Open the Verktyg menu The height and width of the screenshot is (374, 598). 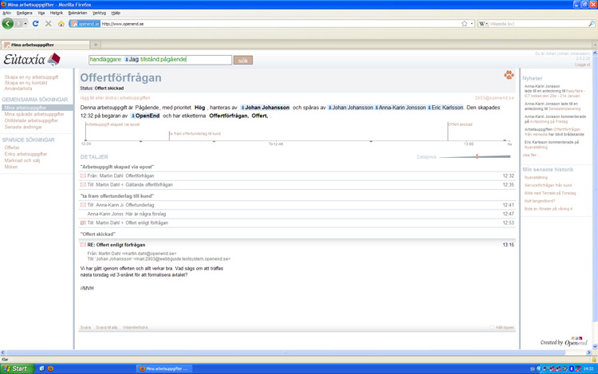coord(99,14)
